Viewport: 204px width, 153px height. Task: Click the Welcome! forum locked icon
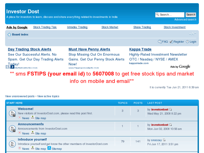point(12,113)
